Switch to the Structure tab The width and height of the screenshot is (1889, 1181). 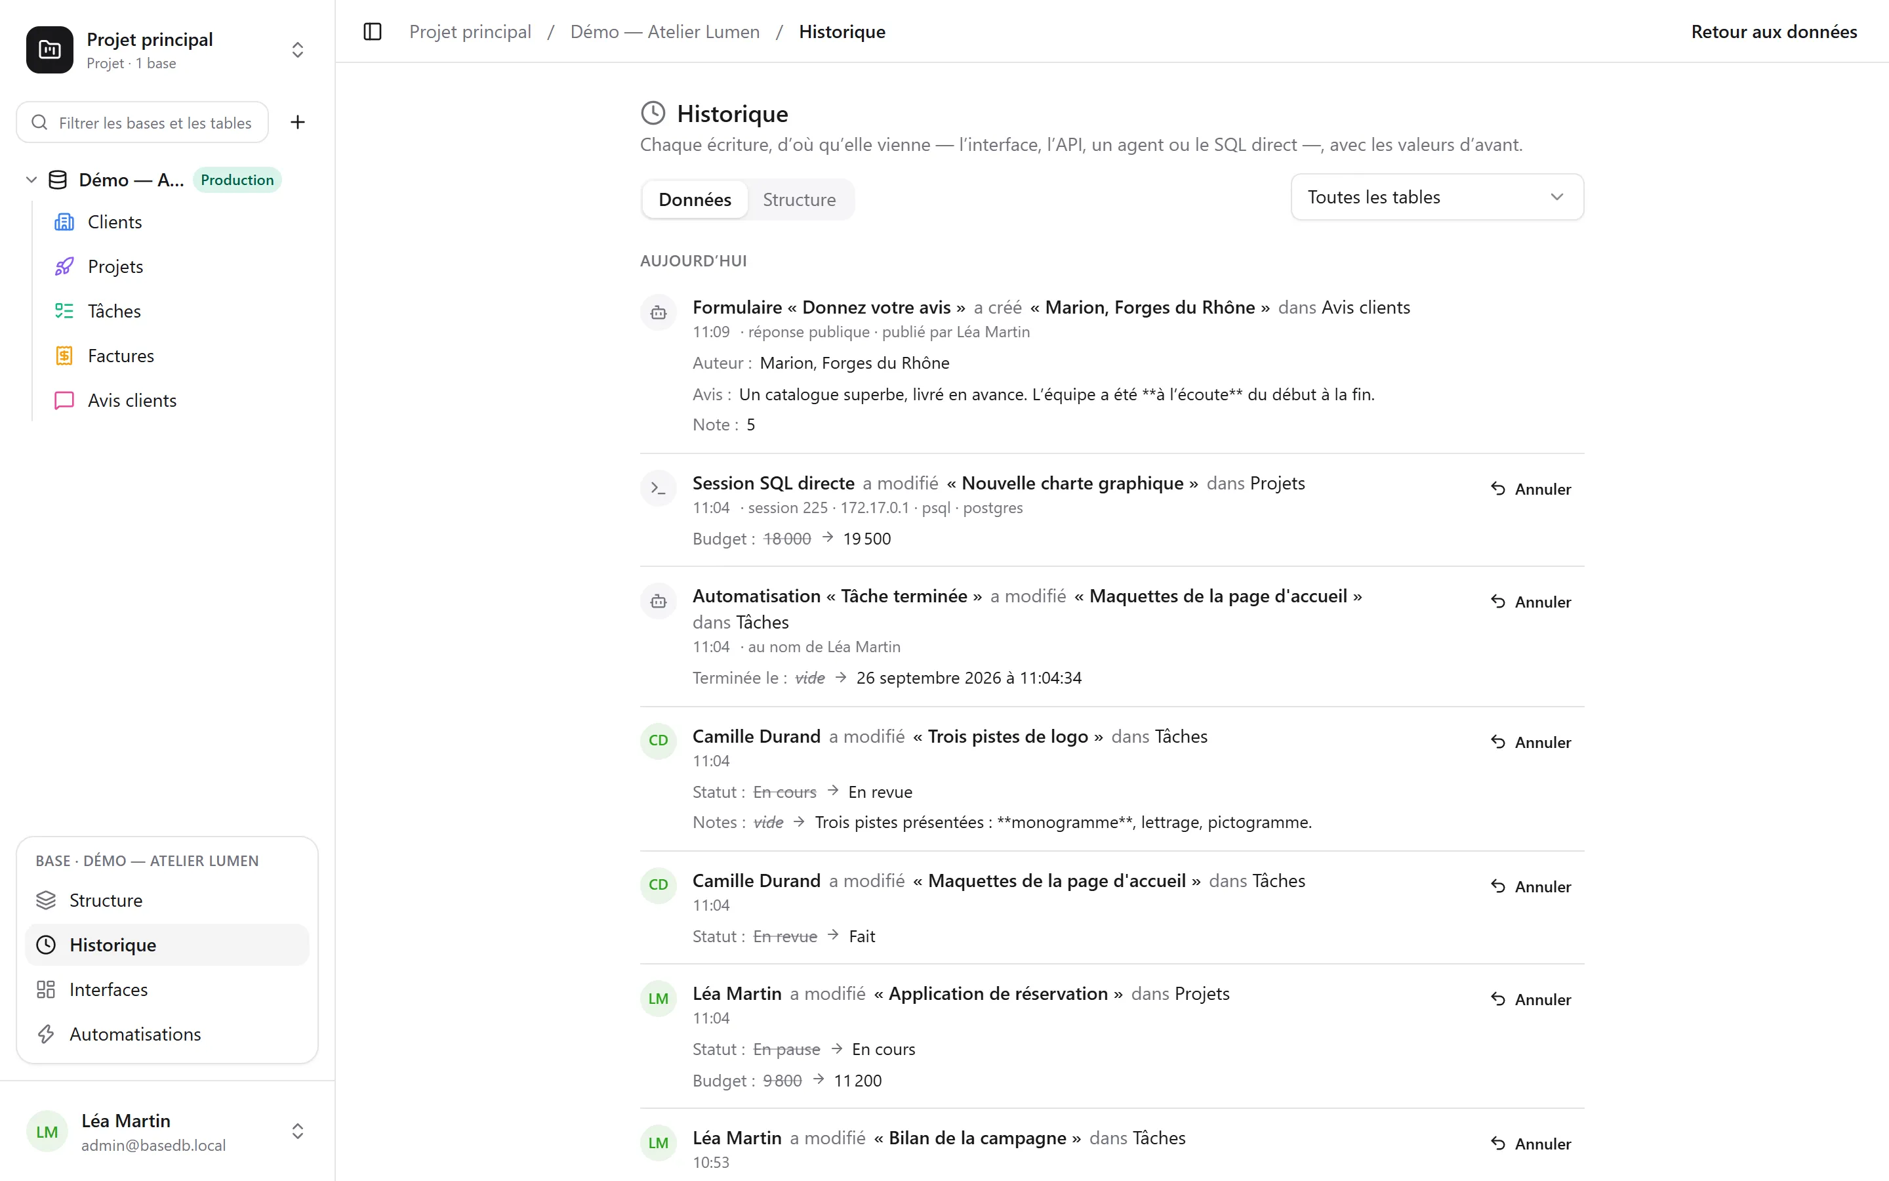pos(798,199)
